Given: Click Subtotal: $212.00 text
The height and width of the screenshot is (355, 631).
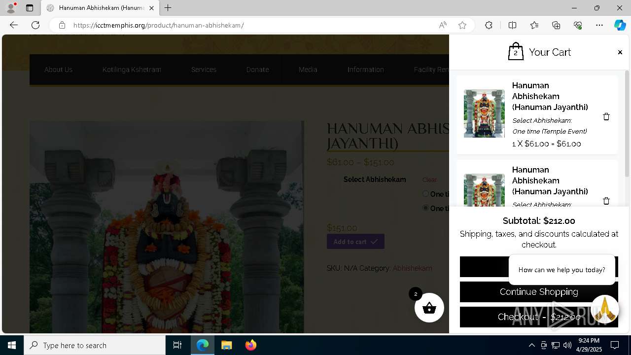Looking at the screenshot, I should point(539,221).
